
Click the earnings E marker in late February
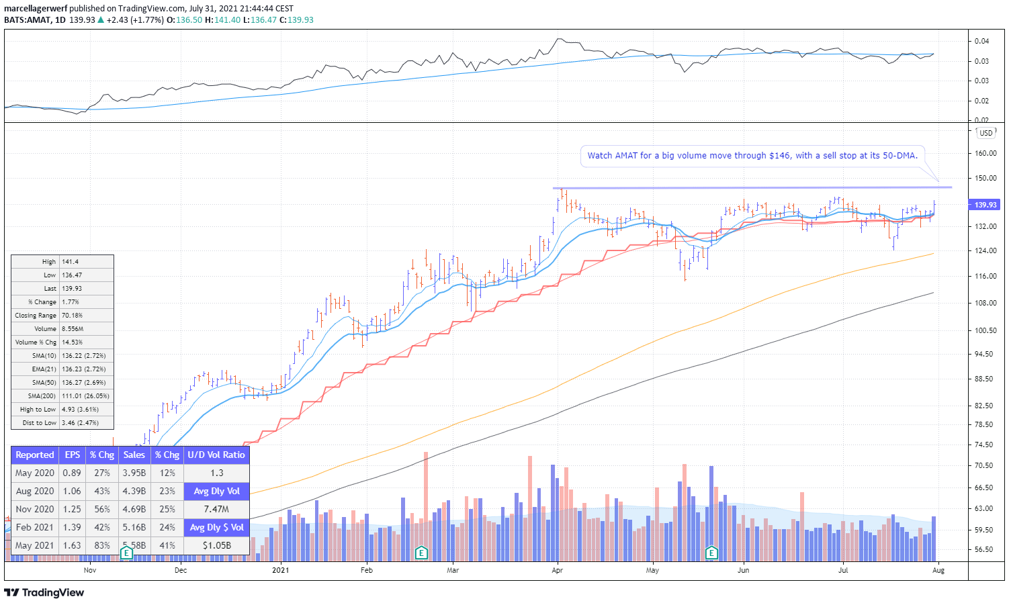pos(421,553)
